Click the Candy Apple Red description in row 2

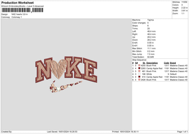154,69
